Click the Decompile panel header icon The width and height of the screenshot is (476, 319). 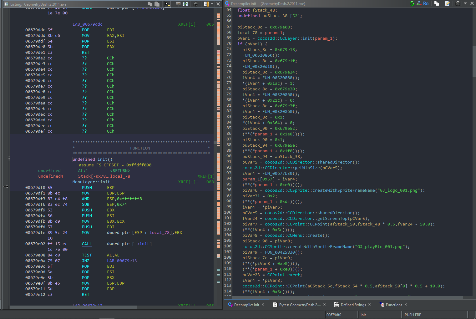(x=227, y=3)
